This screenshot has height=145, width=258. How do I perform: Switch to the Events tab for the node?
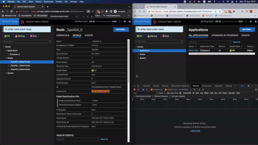point(89,35)
